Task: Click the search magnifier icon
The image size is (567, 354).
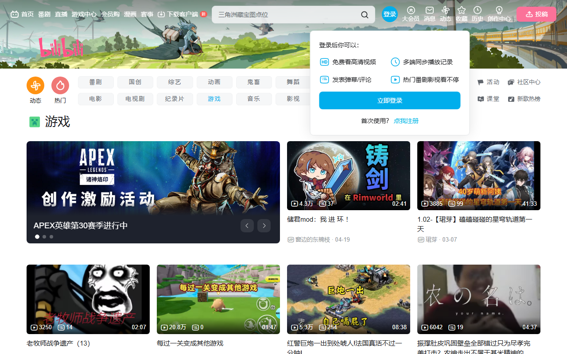Action: tap(365, 15)
